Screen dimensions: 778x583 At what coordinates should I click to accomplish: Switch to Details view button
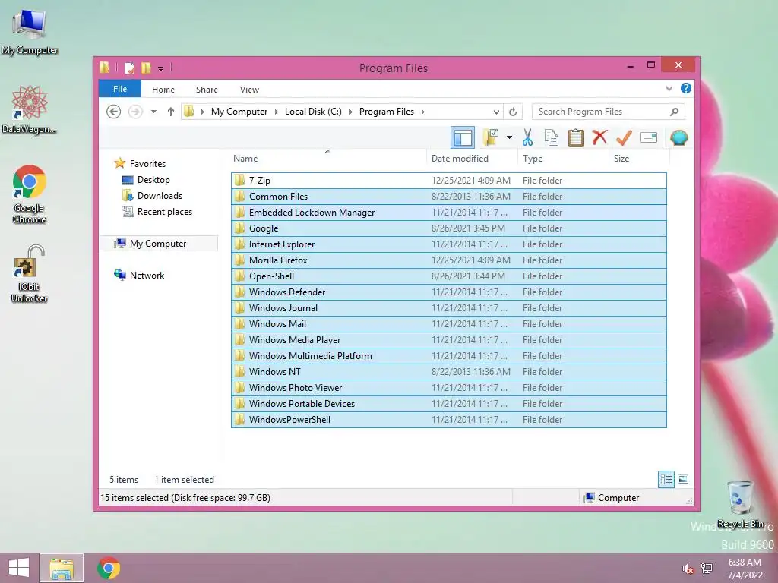point(666,480)
